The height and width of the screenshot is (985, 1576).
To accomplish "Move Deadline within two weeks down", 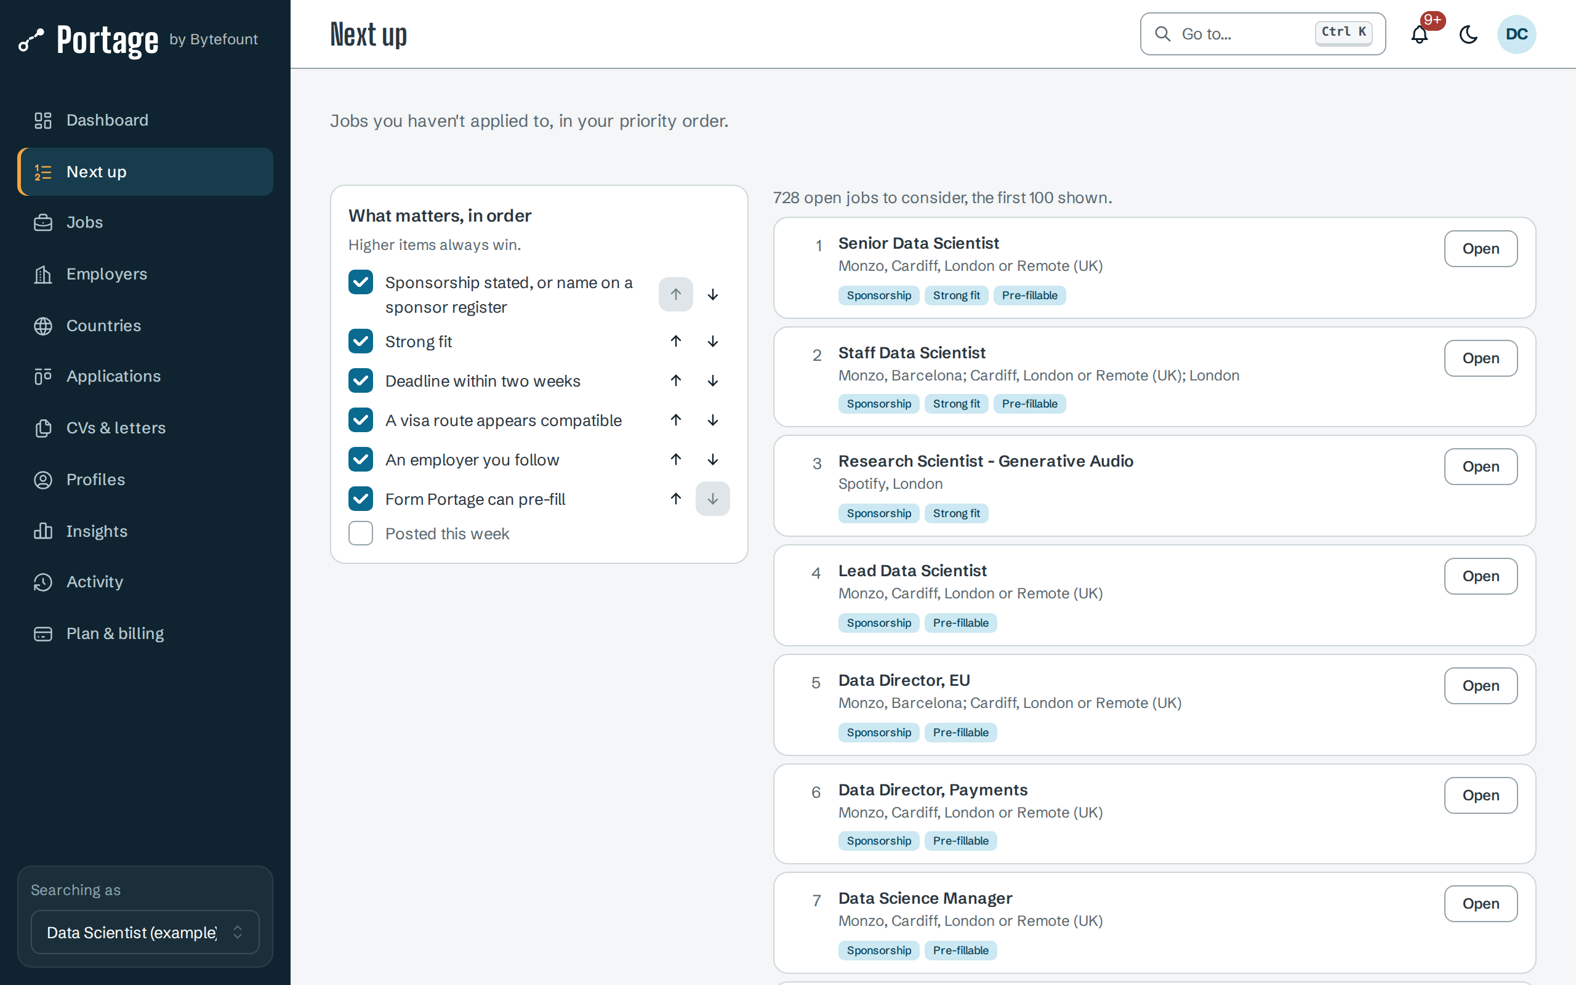I will pos(712,380).
